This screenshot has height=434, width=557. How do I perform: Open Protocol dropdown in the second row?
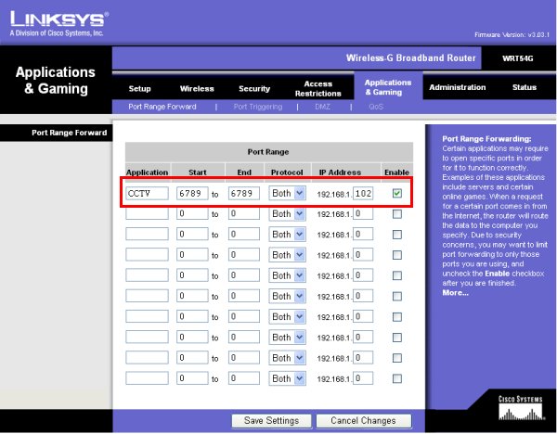pyautogui.click(x=287, y=214)
